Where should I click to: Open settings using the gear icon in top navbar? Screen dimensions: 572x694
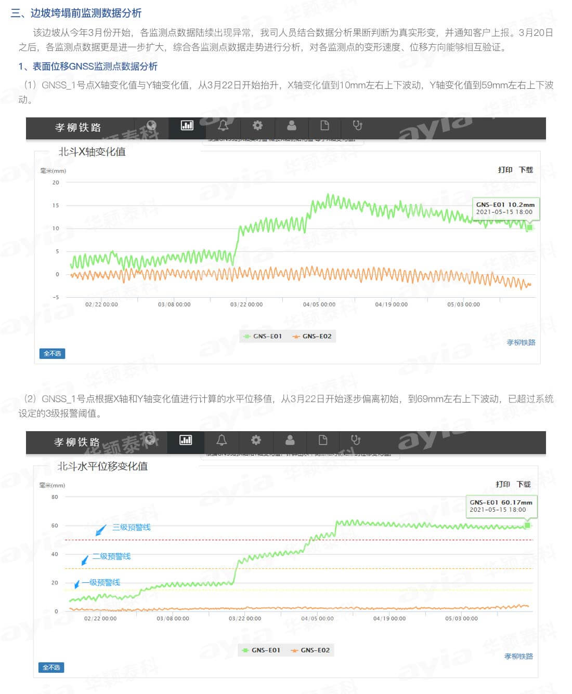(257, 126)
